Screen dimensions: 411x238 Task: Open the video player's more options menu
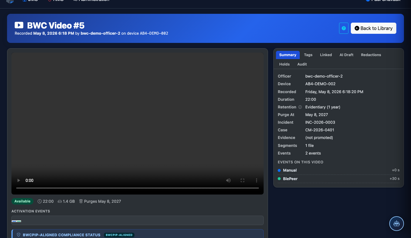[257, 180]
